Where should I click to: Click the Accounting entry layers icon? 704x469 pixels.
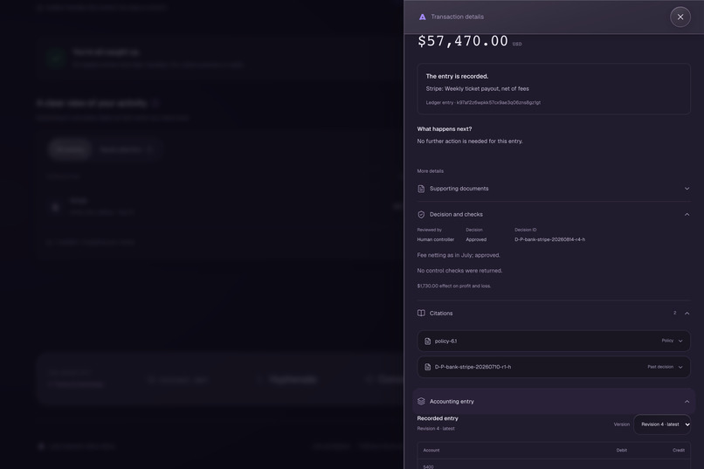(x=421, y=401)
